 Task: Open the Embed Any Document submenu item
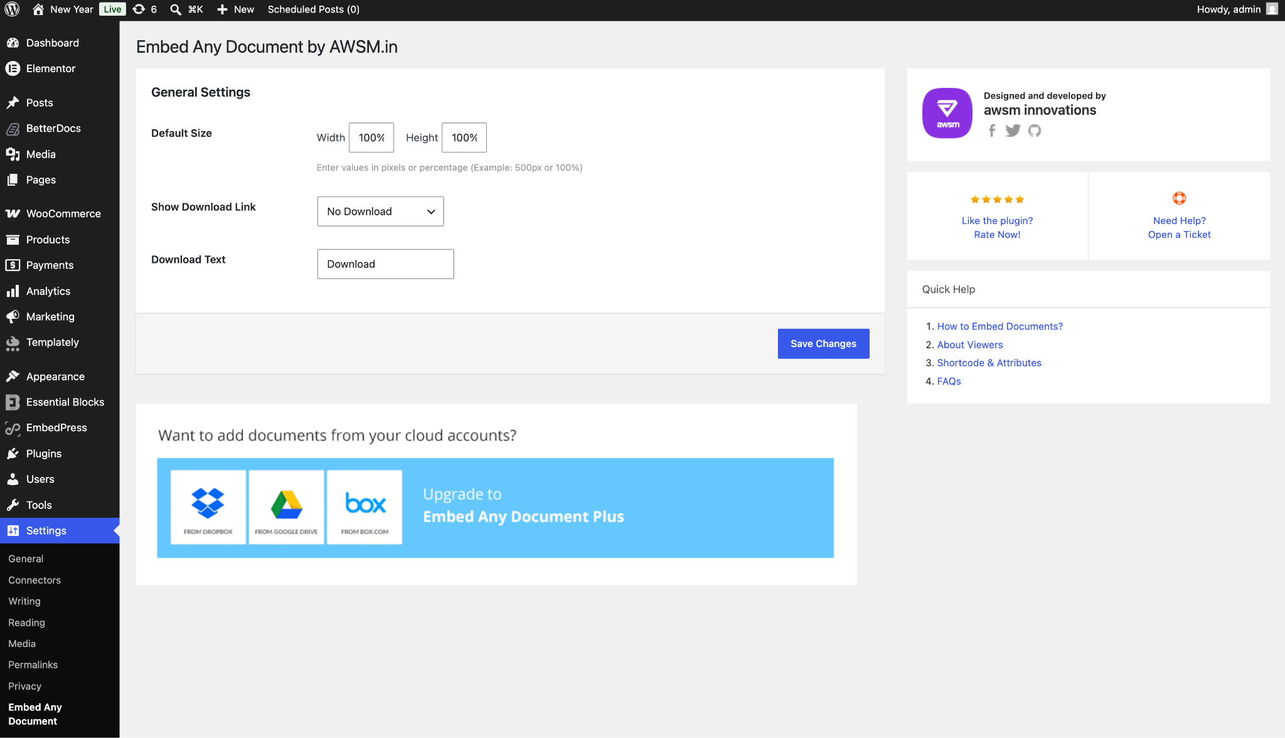point(35,714)
